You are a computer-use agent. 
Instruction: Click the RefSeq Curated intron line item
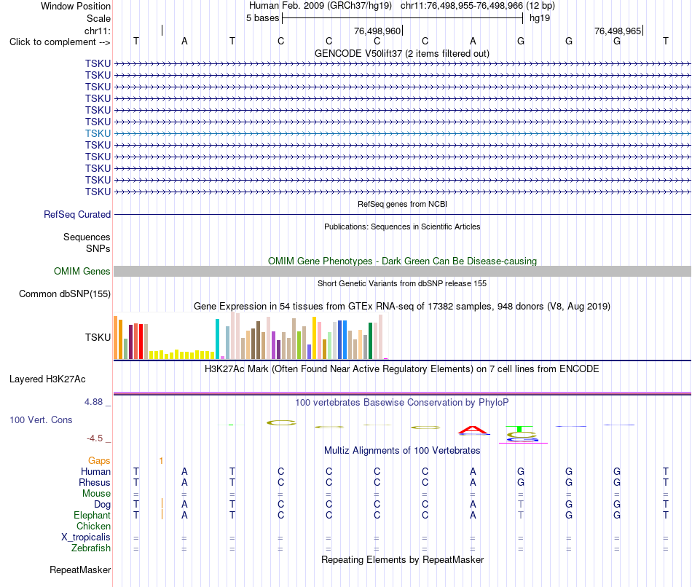pos(402,215)
